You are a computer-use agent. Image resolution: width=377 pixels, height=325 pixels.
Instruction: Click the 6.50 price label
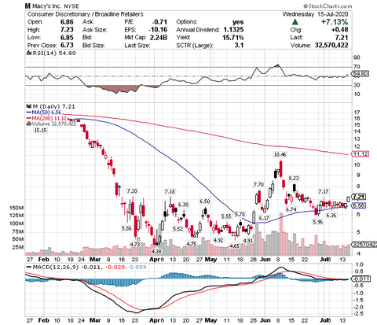pos(205,201)
